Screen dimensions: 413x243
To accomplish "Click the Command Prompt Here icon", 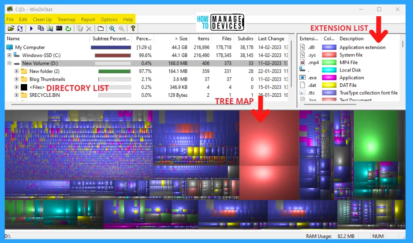I will [x=59, y=29].
